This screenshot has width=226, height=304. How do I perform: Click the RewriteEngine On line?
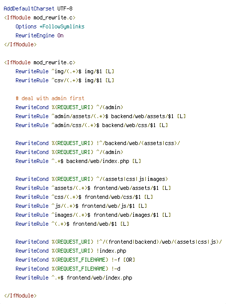point(39,35)
